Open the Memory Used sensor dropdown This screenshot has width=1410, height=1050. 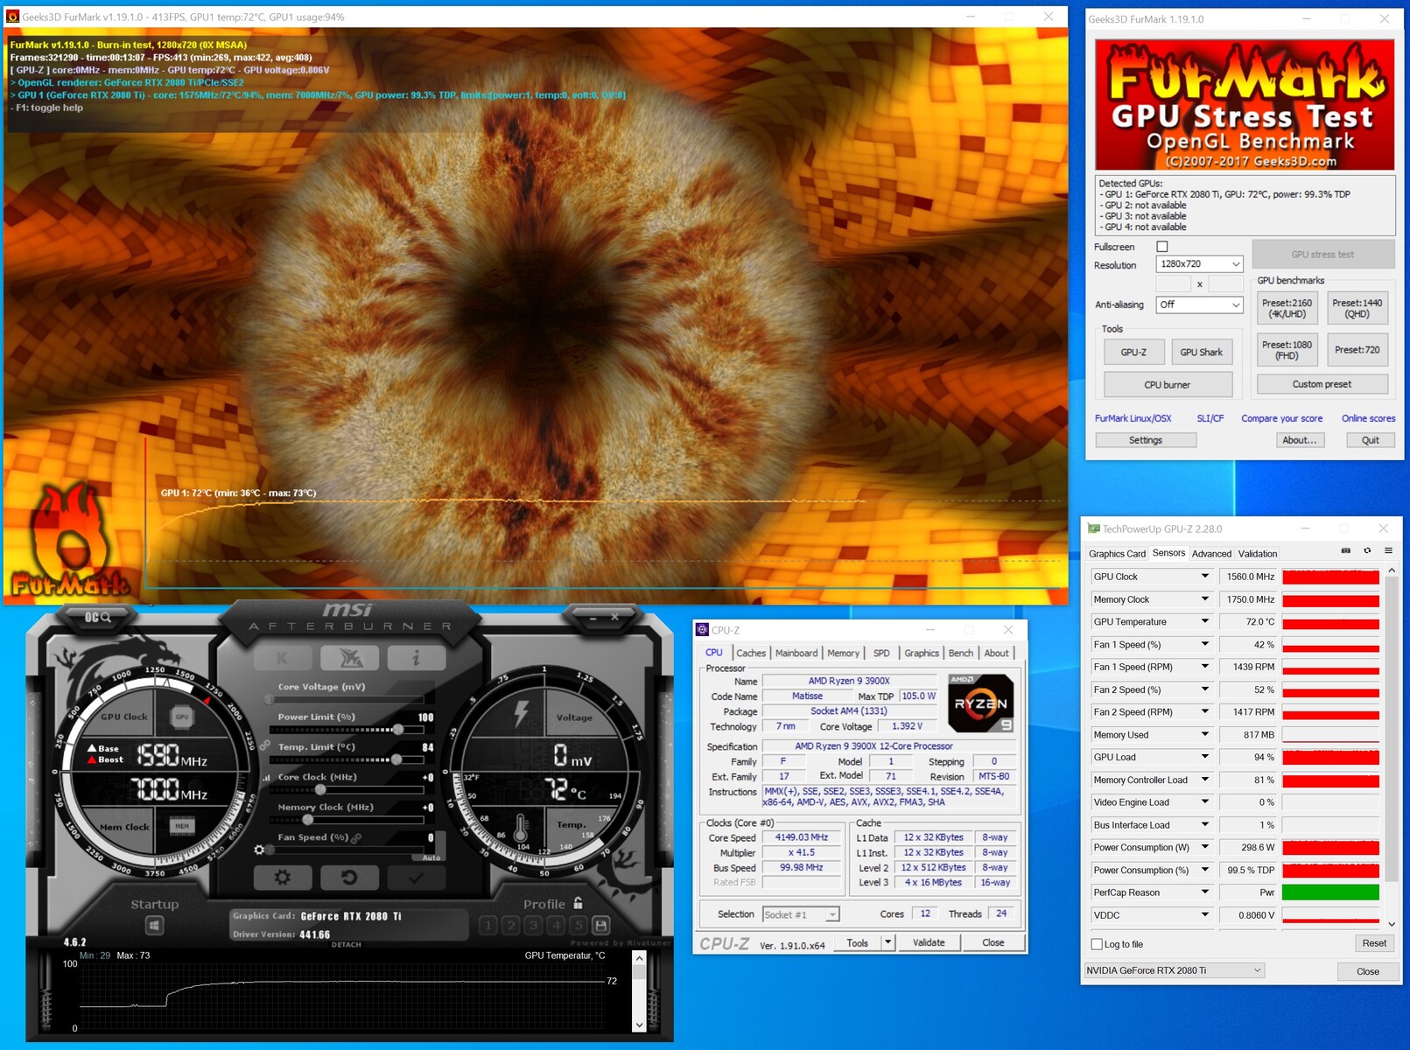pyautogui.click(x=1204, y=735)
